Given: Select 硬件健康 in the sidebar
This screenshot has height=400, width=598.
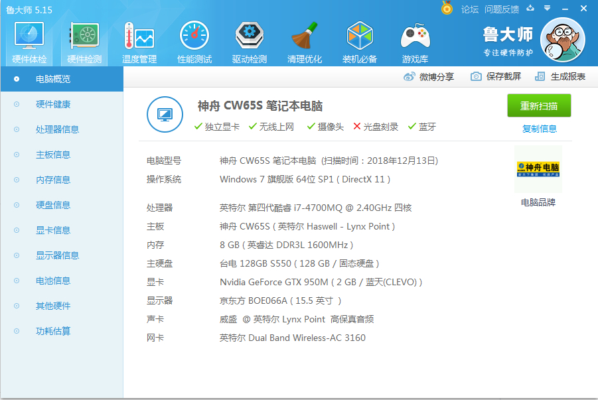Looking at the screenshot, I should (62, 104).
